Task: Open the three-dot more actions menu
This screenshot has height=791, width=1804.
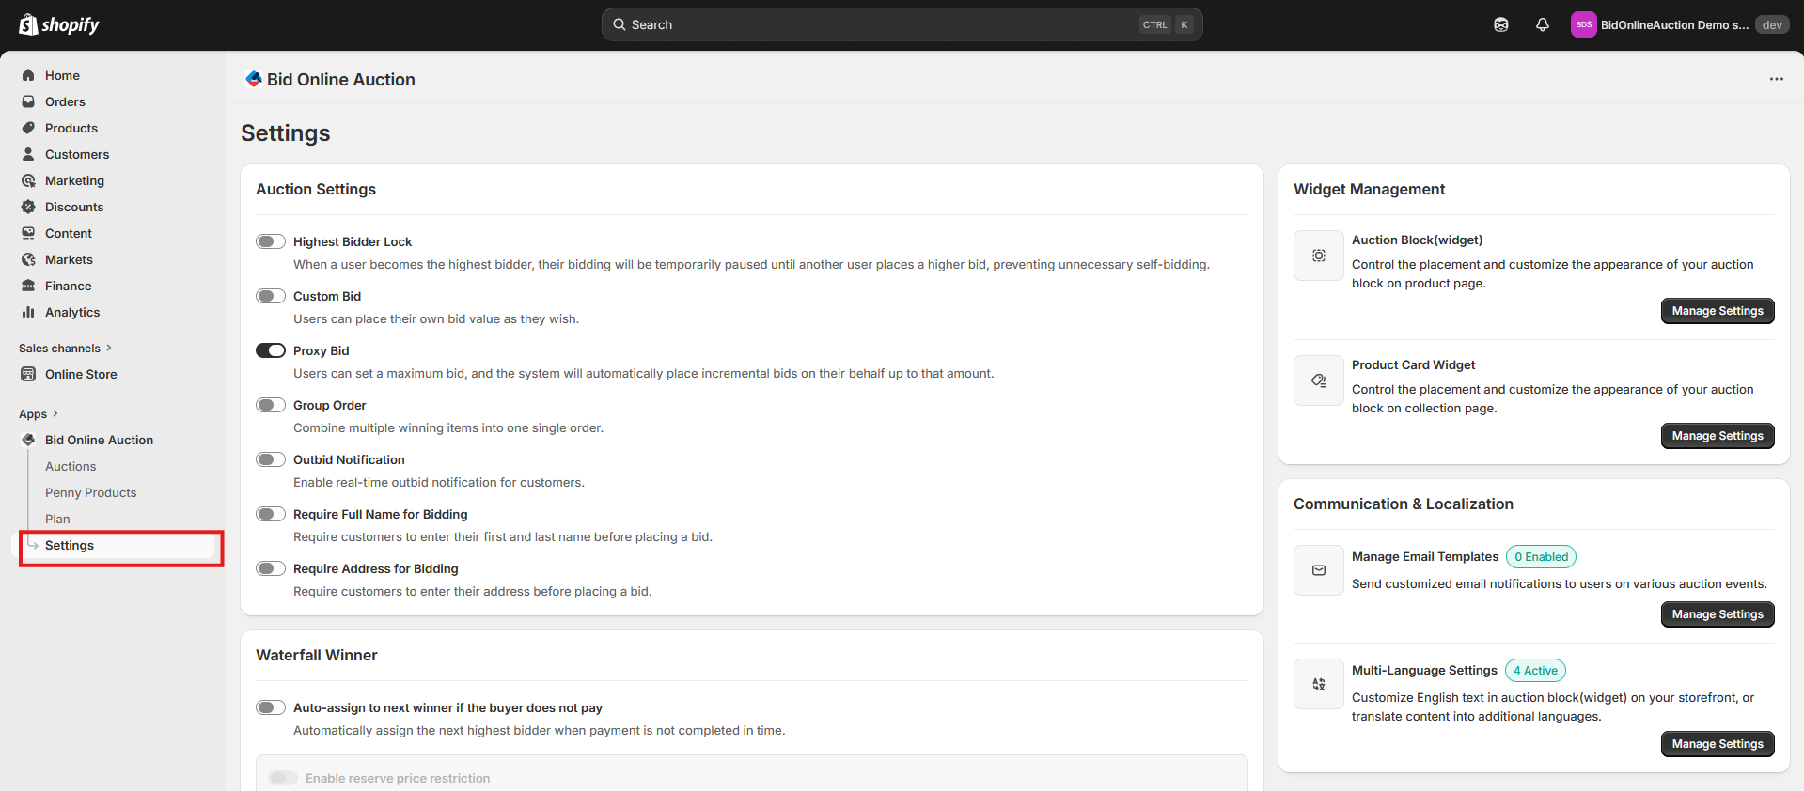Action: tap(1776, 79)
